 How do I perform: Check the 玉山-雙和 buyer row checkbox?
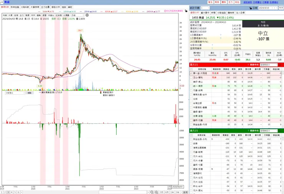point(191,77)
